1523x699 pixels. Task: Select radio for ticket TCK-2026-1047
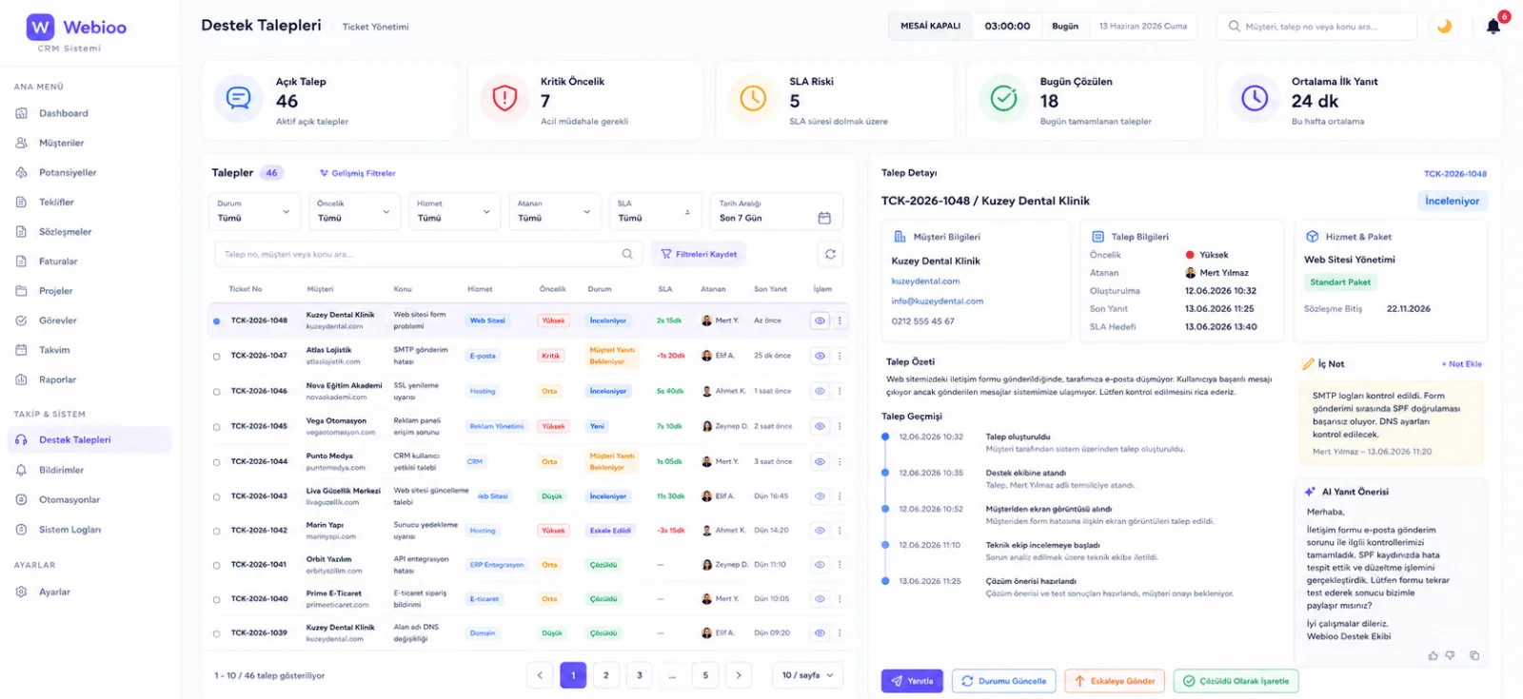point(216,357)
